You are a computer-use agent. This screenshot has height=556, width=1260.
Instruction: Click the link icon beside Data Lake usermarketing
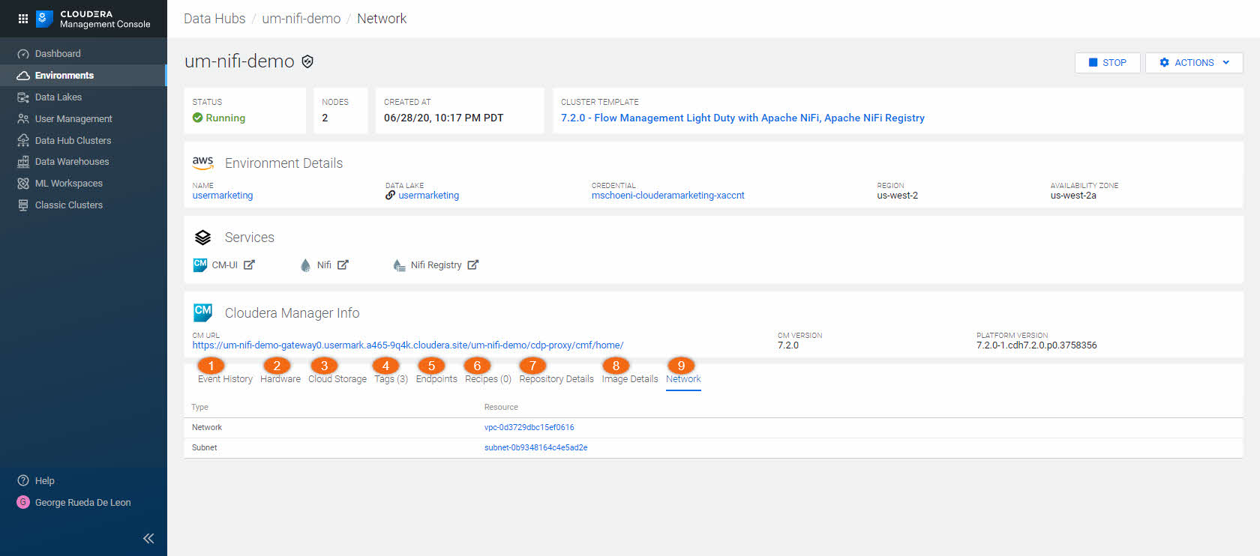tap(390, 196)
